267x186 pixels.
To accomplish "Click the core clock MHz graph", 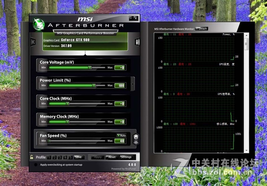I will click(x=199, y=139).
